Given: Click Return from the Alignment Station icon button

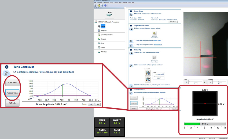Looking at the screenshot, I should tap(155, 57).
